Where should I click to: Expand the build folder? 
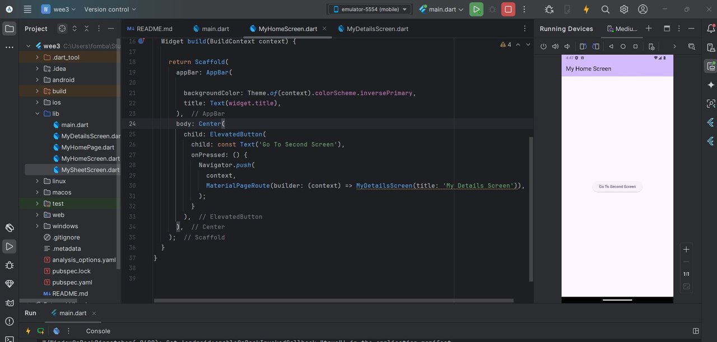38,91
